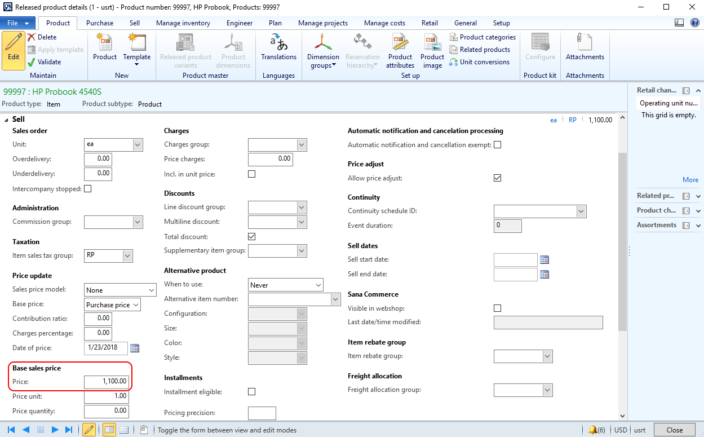This screenshot has height=437, width=704.
Task: Click usrt company in status bar
Action: 640,430
